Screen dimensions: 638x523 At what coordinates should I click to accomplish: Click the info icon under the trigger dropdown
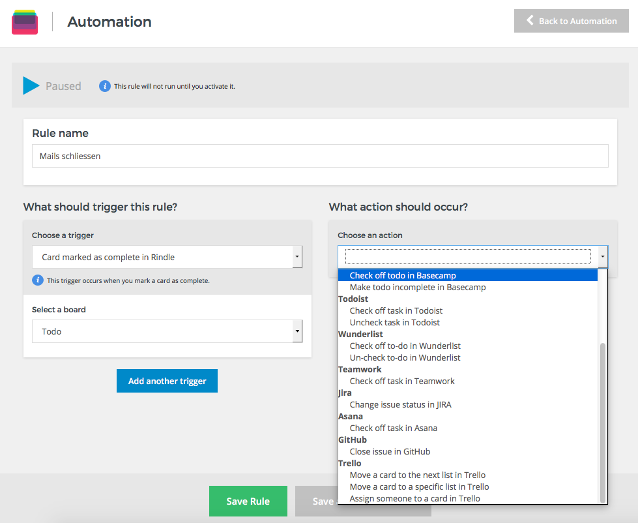[38, 280]
